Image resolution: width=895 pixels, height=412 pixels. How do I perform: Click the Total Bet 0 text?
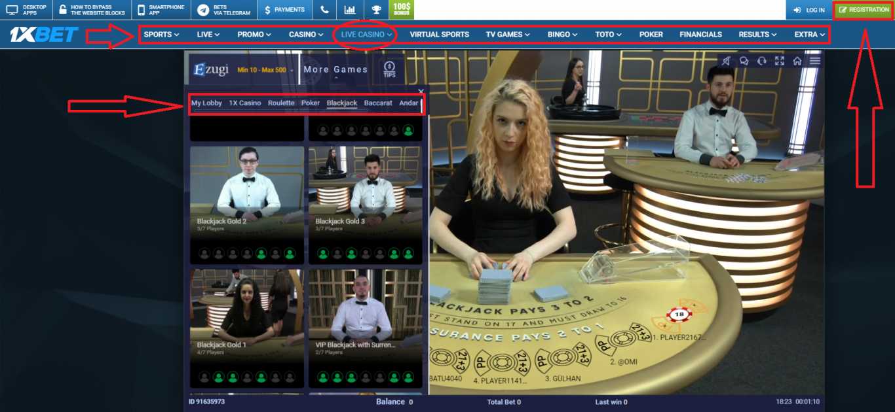tap(504, 402)
